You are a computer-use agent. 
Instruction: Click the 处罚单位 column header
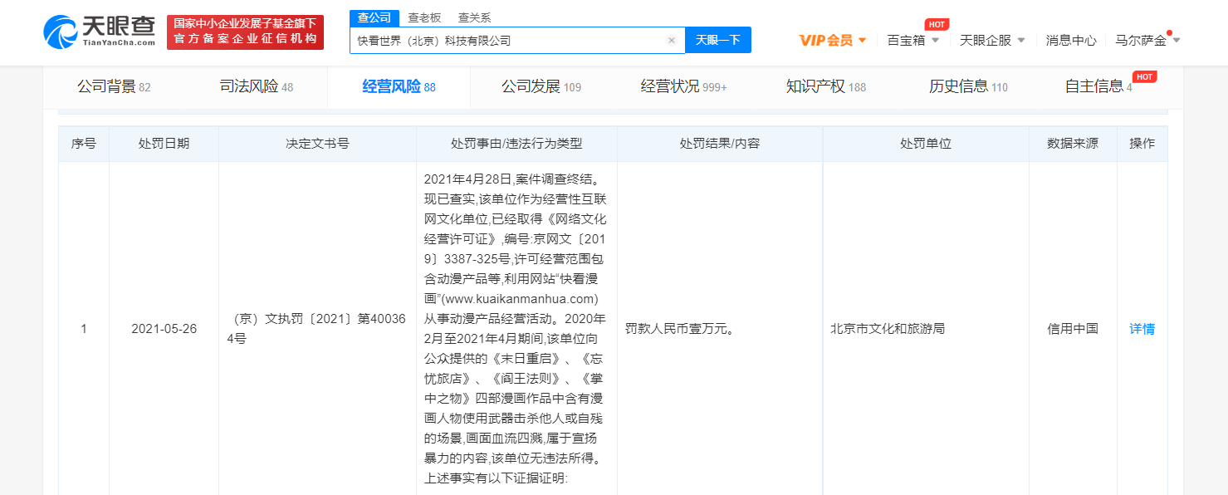click(926, 144)
